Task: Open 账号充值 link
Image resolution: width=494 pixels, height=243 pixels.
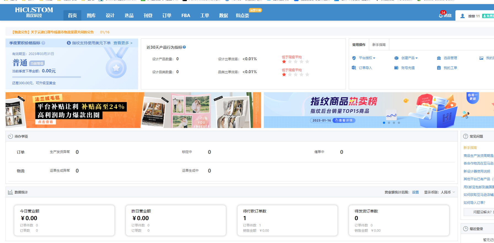Action: coord(408,68)
